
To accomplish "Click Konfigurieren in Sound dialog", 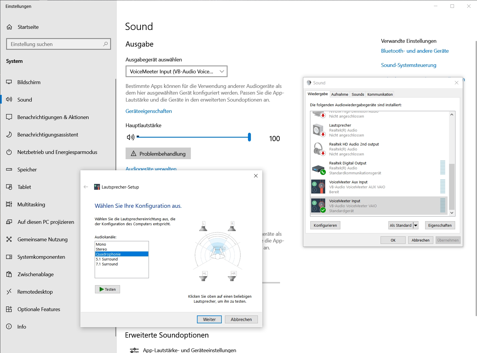I will click(325, 225).
